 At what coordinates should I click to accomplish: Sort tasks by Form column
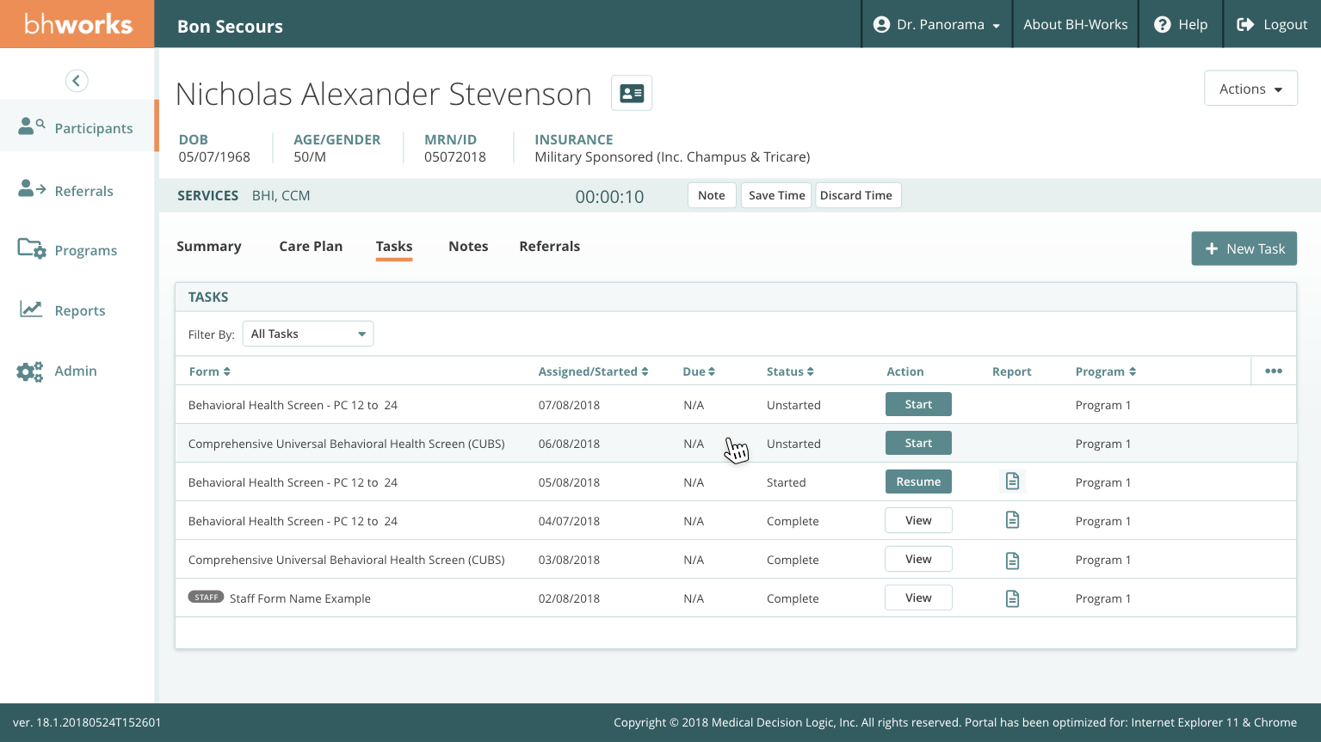[x=210, y=371]
